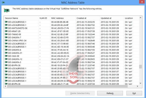146x98 pixels.
Task: Select the SID-MATSUMOTO-56 row icon
Action: pos(6,28)
